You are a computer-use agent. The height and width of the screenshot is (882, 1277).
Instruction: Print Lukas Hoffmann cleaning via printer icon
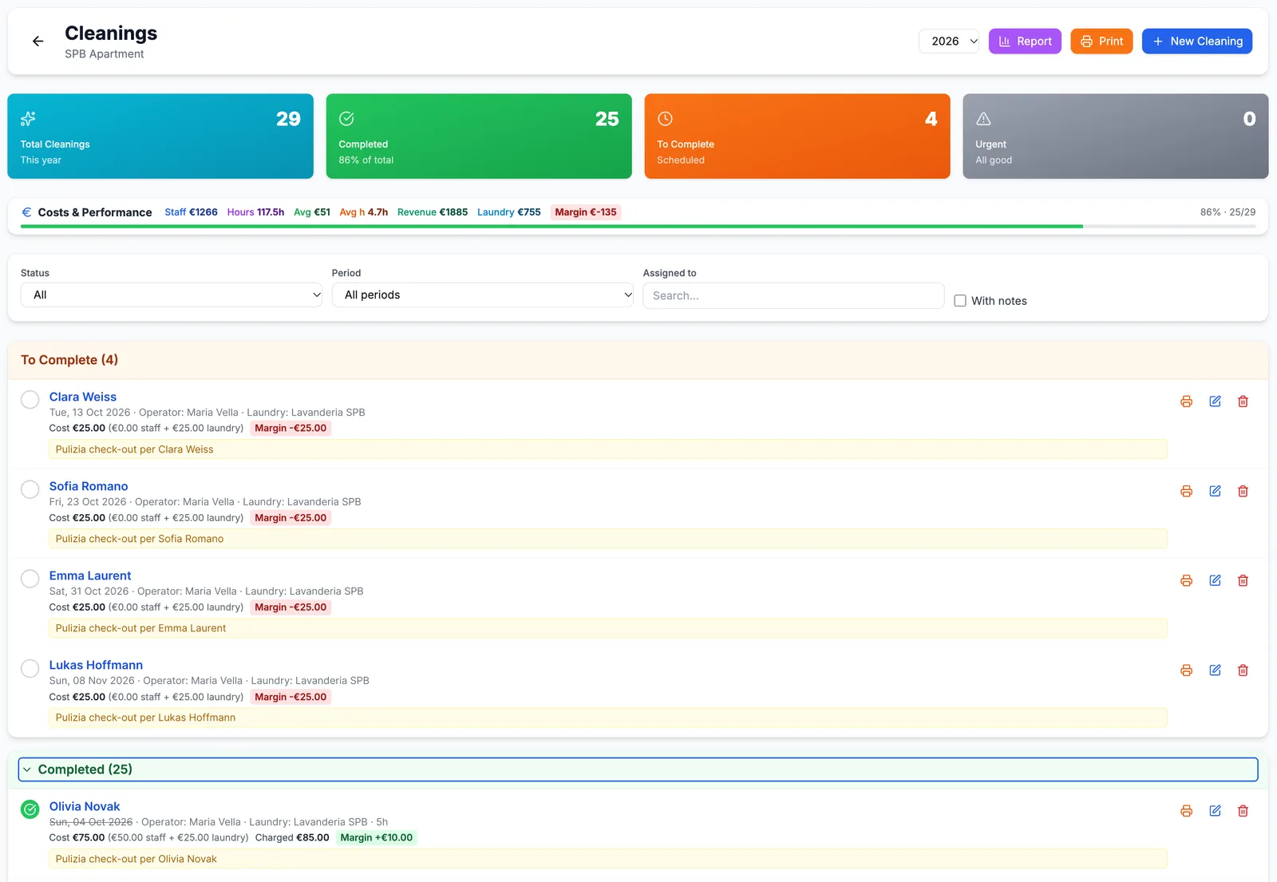(1186, 670)
